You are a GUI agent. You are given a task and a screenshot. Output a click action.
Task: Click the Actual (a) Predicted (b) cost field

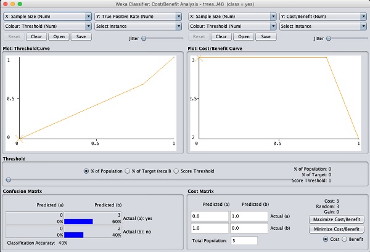click(249, 216)
